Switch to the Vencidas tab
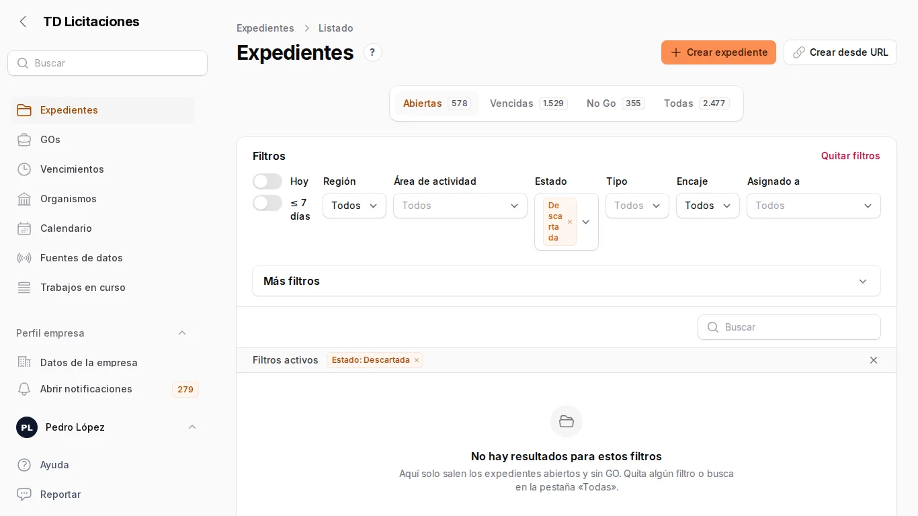 click(x=529, y=103)
